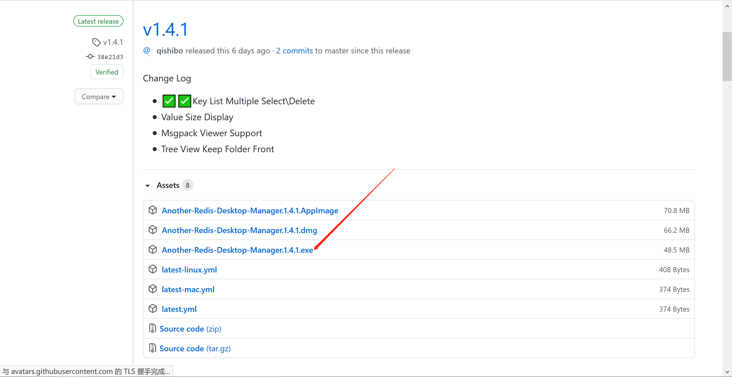The width and height of the screenshot is (732, 377).
Task: Click the Change Log heading
Action: coord(167,78)
